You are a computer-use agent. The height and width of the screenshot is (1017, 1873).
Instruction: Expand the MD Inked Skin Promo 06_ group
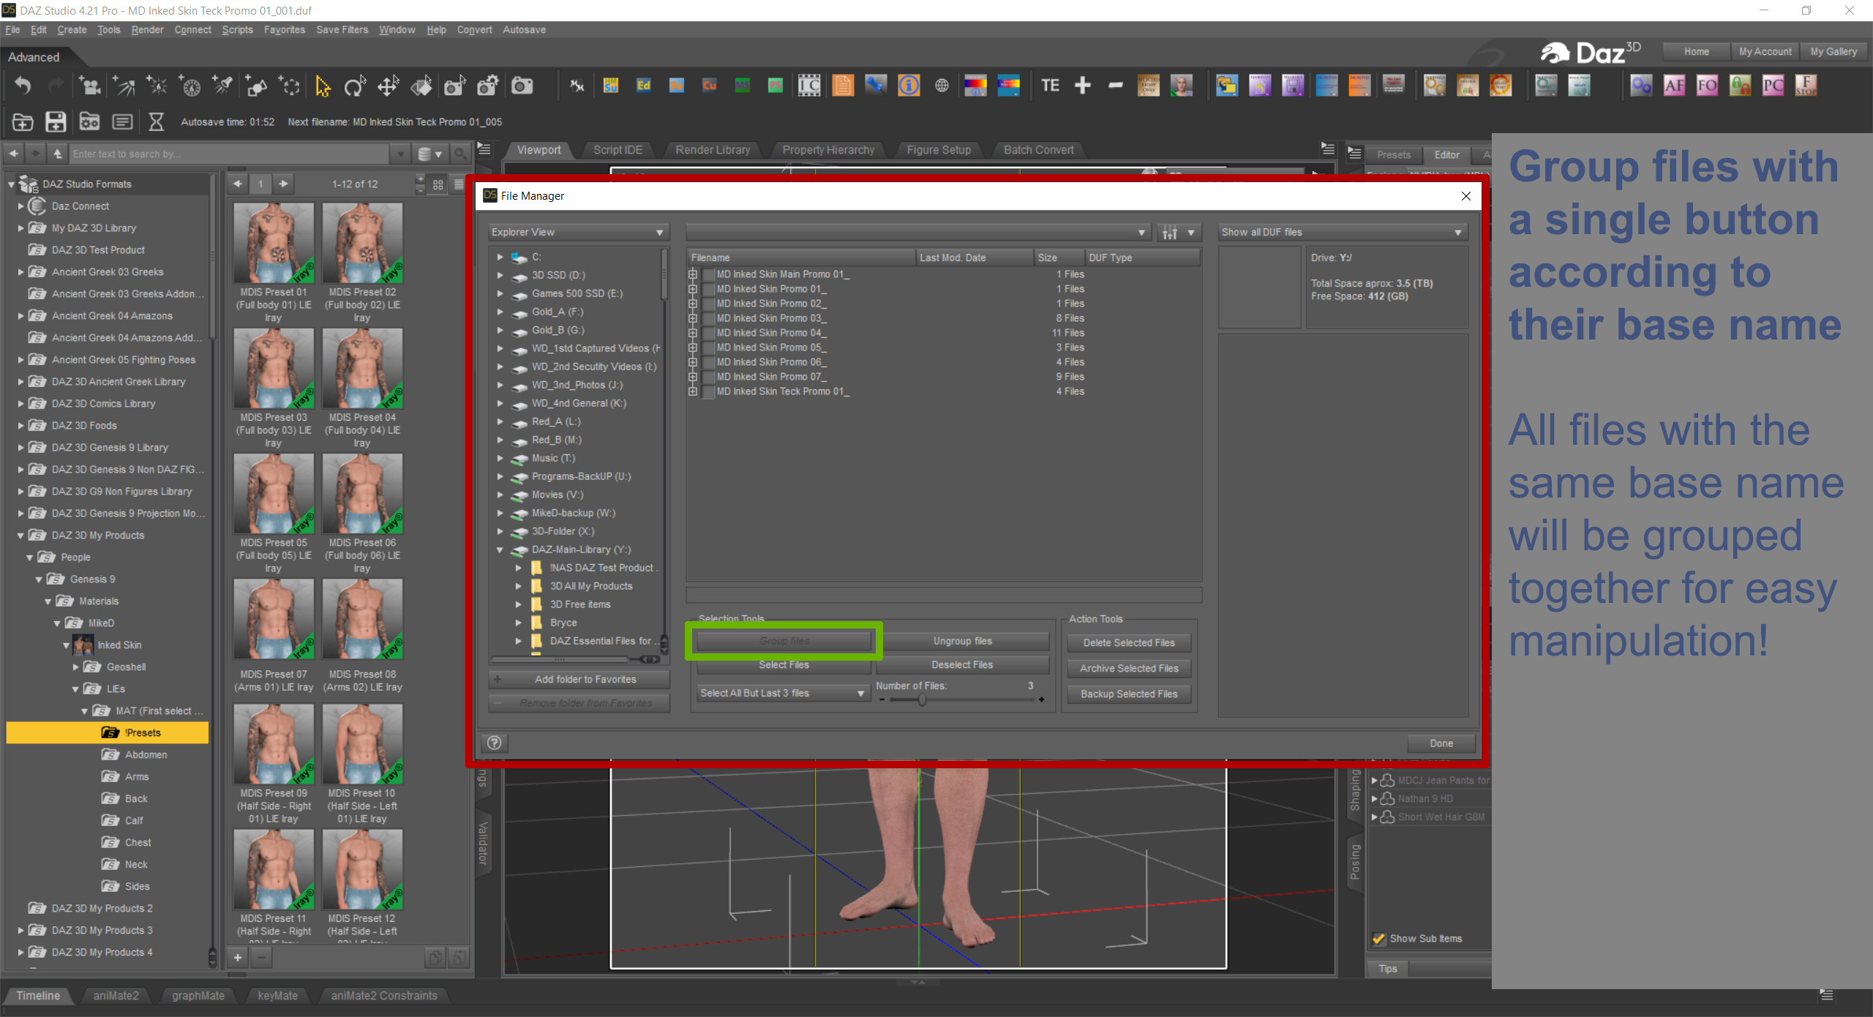tap(692, 362)
